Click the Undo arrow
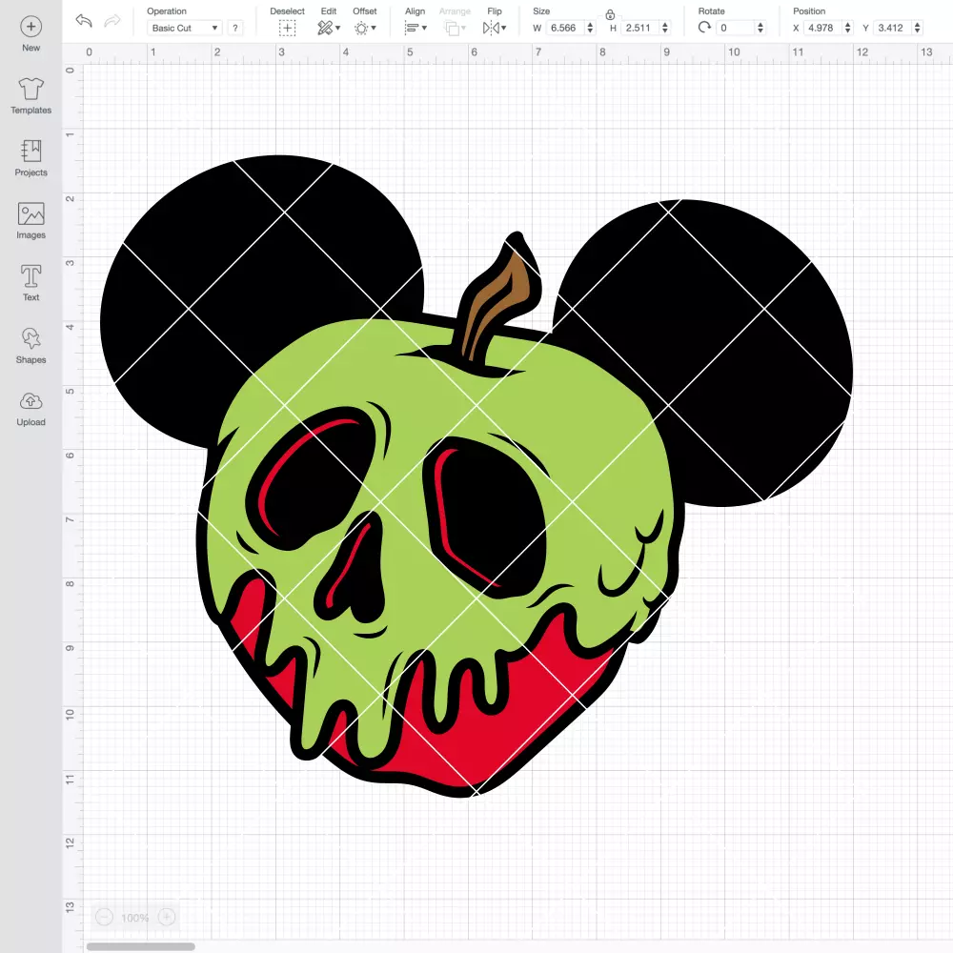This screenshot has height=953, width=953. coord(84,21)
